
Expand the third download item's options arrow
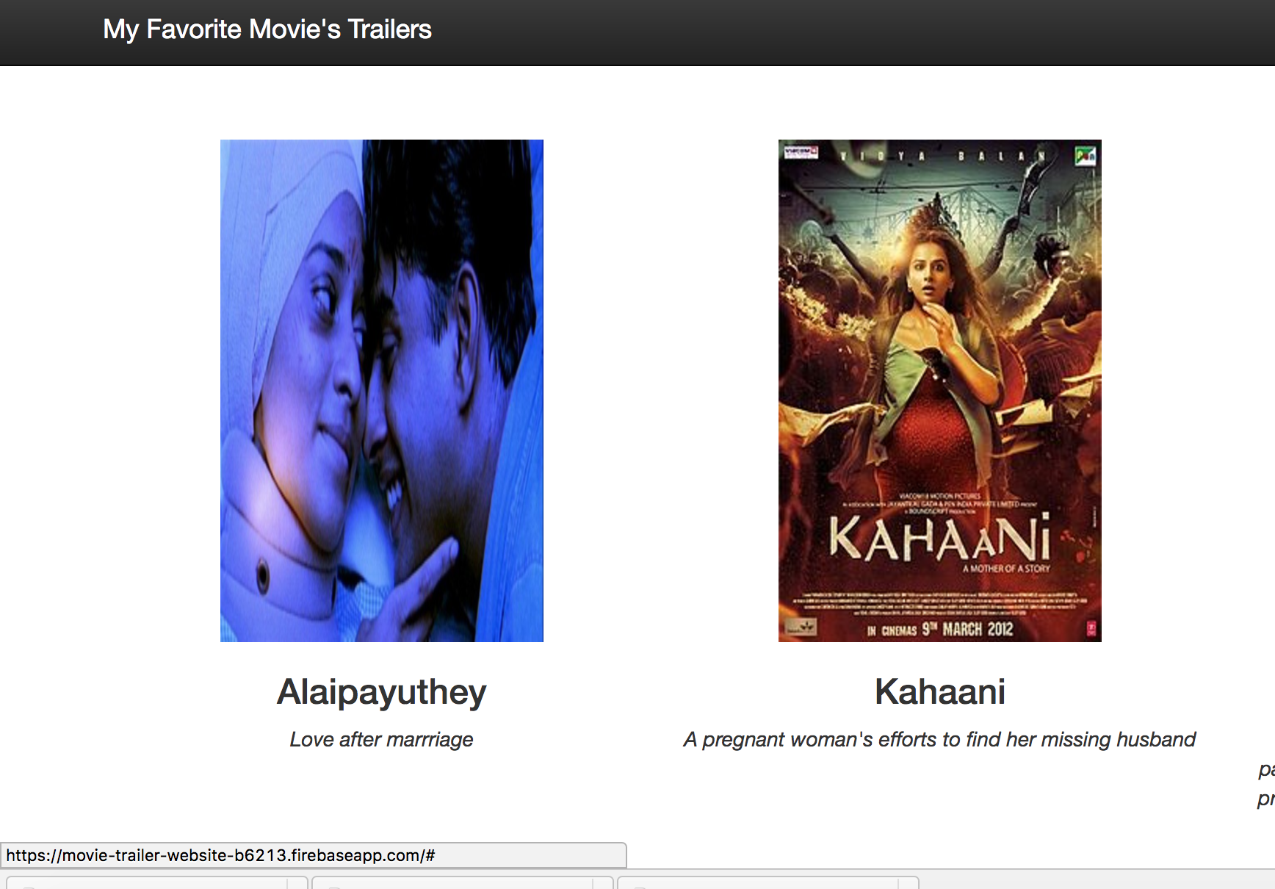909,883
